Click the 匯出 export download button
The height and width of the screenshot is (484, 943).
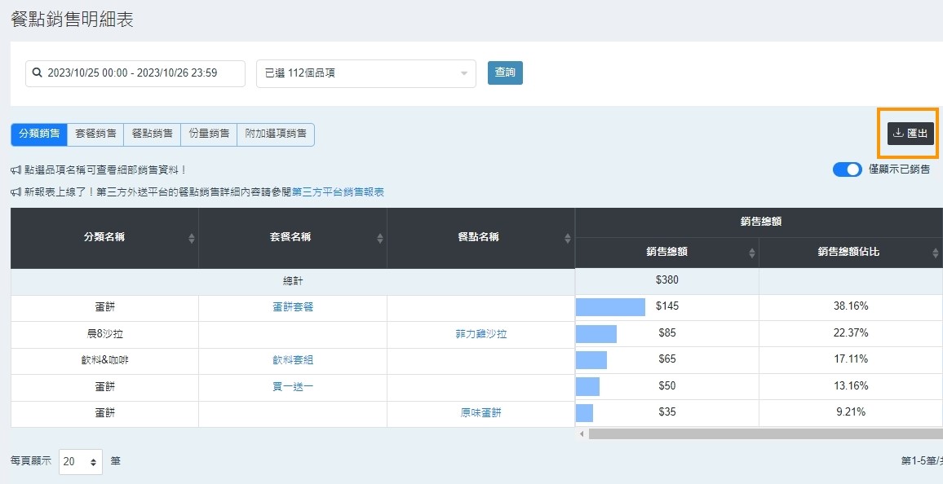tap(910, 133)
